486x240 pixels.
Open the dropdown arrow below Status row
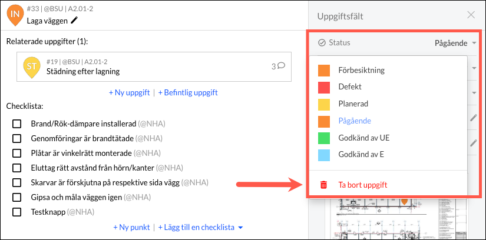click(x=474, y=68)
